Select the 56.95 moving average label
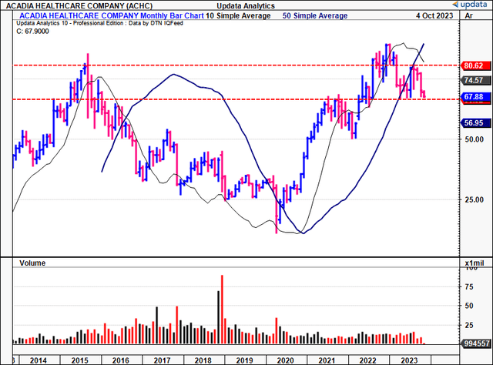This screenshot has width=493, height=365. 474,123
